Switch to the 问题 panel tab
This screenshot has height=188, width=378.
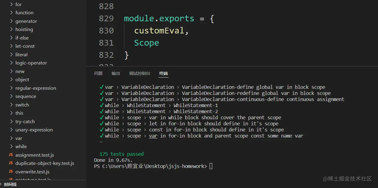(x=98, y=73)
